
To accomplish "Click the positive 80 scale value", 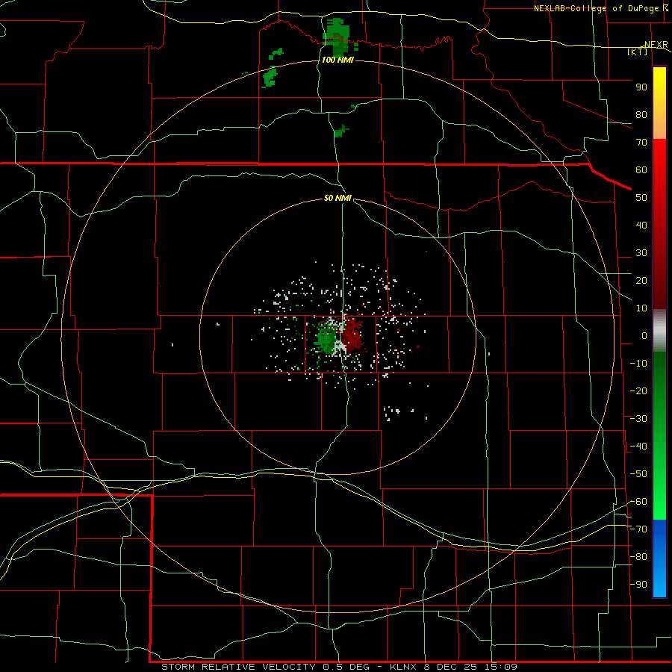I will (x=641, y=115).
